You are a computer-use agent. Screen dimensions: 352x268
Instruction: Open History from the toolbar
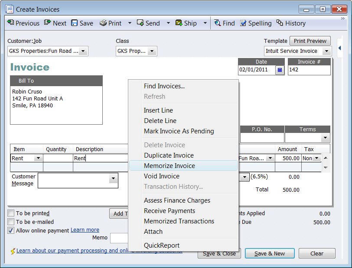tap(280, 23)
